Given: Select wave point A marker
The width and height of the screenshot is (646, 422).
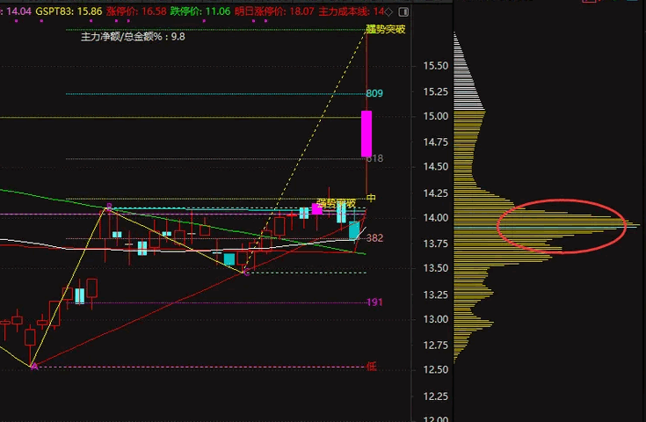Looking at the screenshot, I should 34,367.
